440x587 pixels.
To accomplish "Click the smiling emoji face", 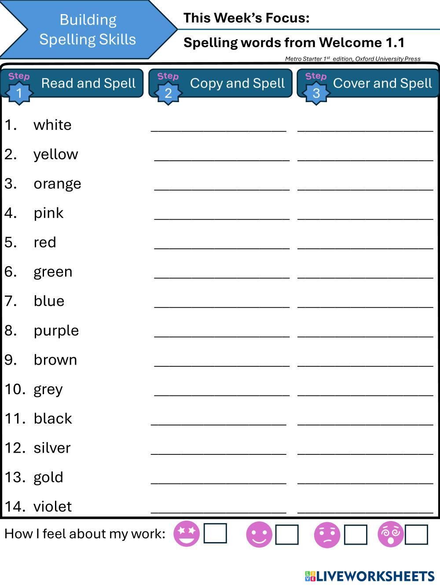I will click(259, 535).
